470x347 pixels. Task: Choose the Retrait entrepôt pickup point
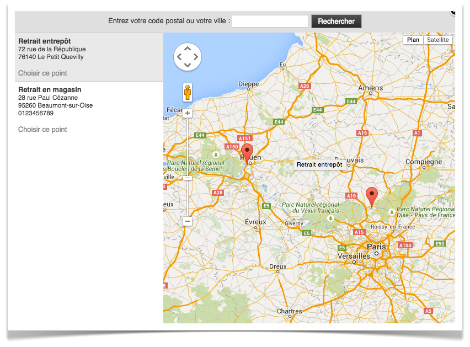point(42,73)
